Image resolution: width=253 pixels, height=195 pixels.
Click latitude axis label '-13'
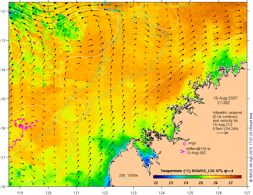[3, 40]
